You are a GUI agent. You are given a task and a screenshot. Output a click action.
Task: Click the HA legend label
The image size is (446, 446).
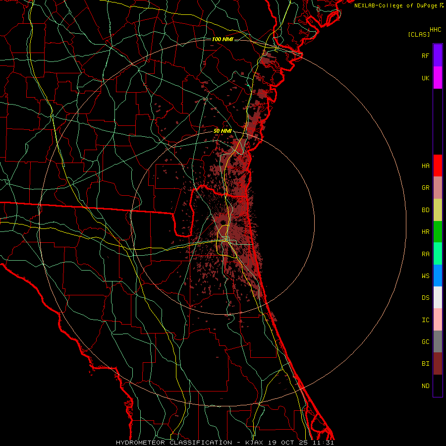426,166
